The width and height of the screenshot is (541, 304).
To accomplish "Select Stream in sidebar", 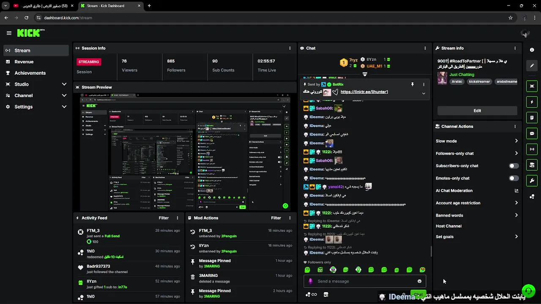I will (36, 50).
